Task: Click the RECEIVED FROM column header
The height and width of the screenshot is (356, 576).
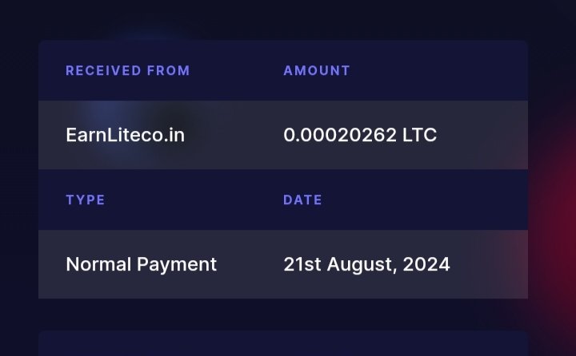Action: (x=128, y=70)
